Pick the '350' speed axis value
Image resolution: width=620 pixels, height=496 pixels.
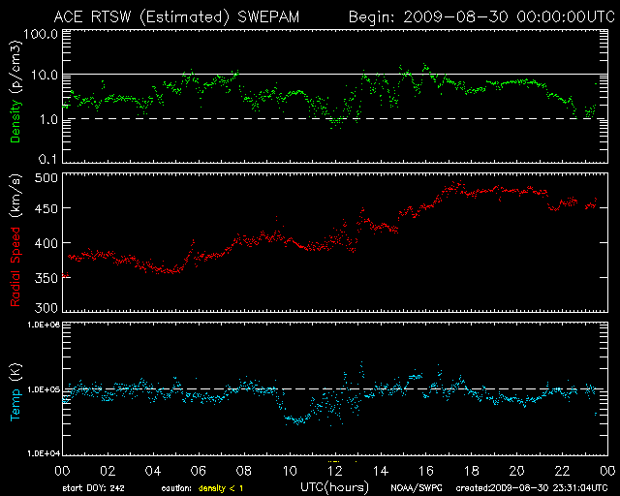(x=46, y=278)
